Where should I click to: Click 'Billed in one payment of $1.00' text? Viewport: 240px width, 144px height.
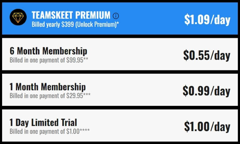coord(44,131)
